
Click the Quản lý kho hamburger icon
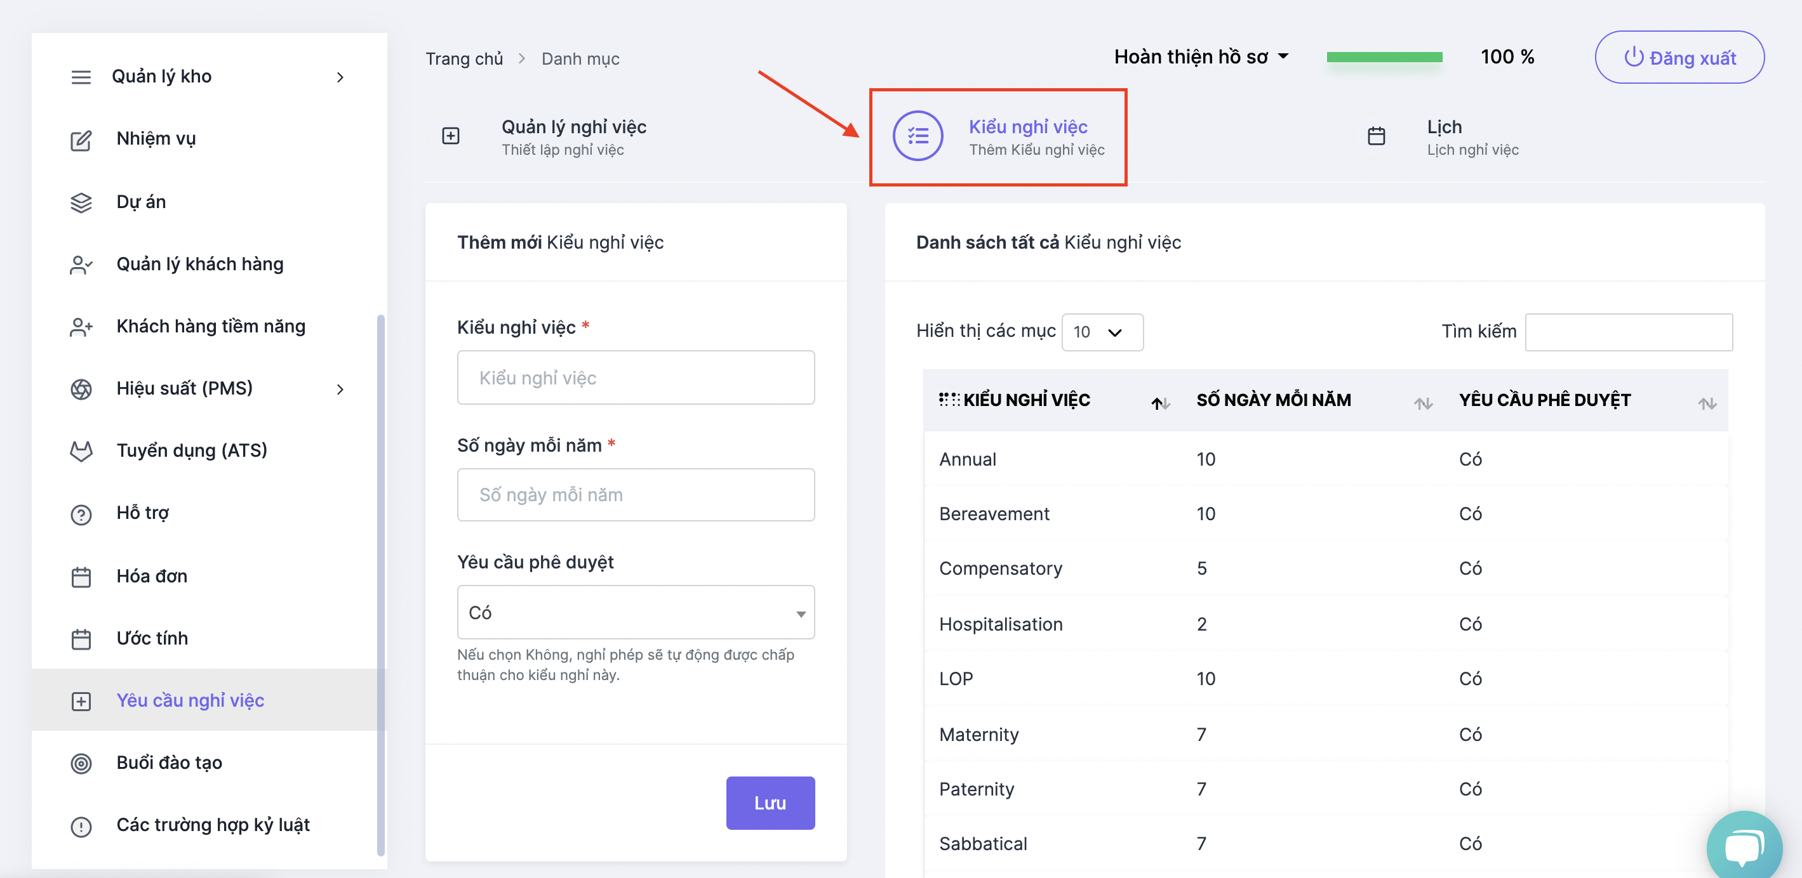[81, 77]
